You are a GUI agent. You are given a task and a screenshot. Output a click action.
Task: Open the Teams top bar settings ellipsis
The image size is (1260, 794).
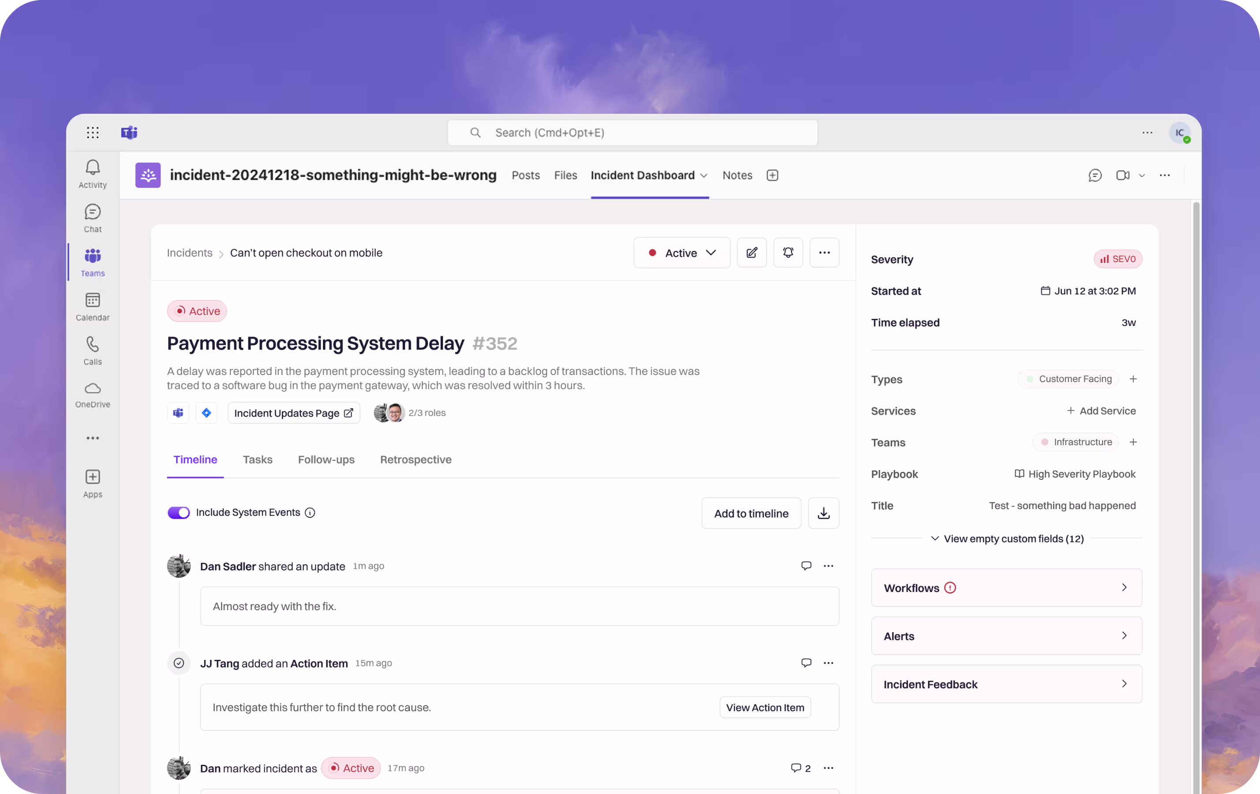1147,132
